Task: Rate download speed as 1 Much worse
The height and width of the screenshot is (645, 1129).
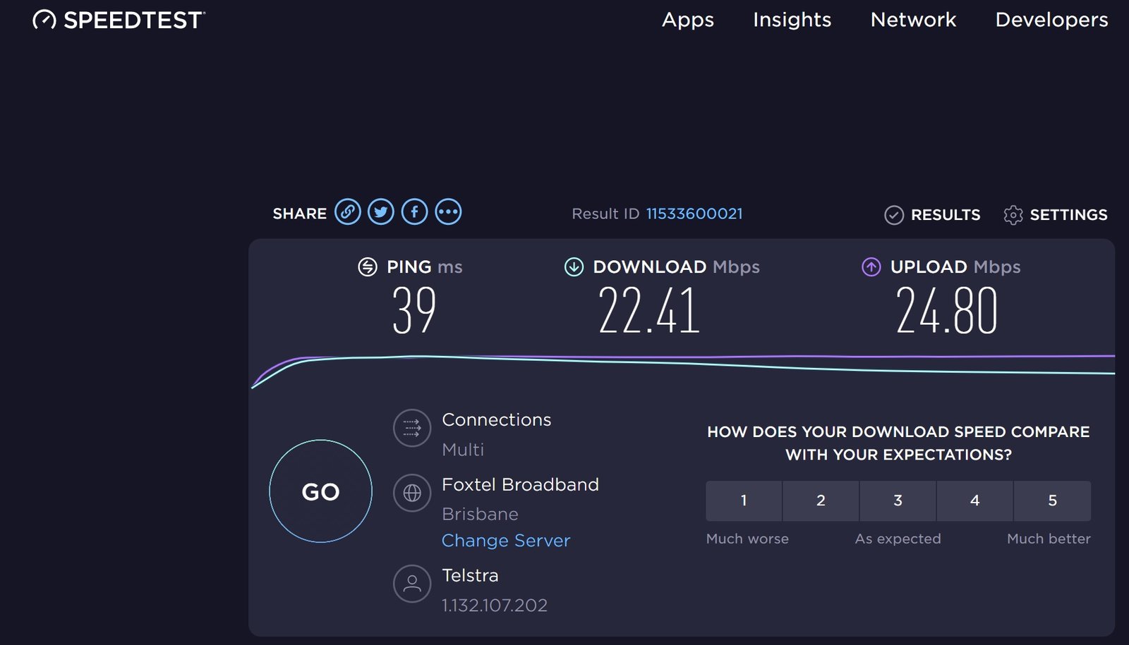Action: coord(743,500)
